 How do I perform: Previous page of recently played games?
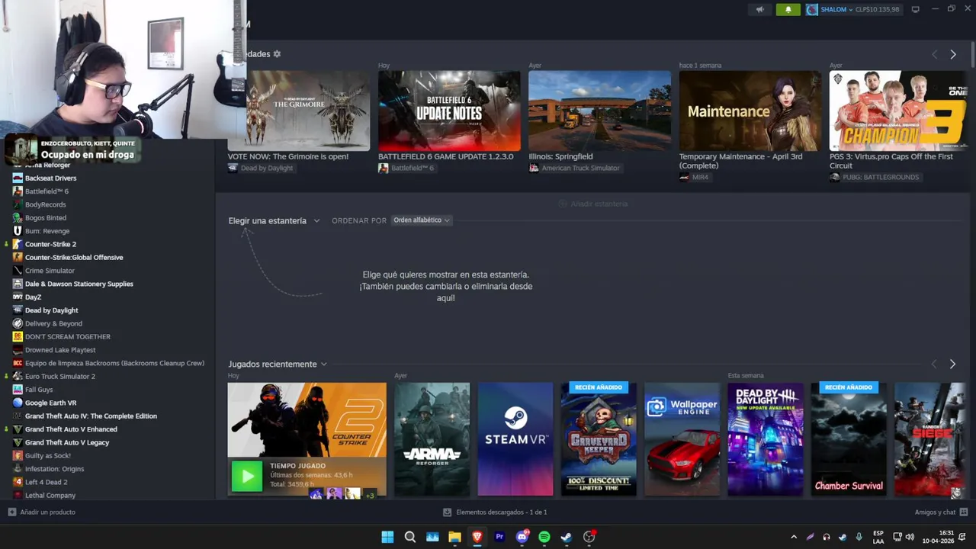pyautogui.click(x=934, y=364)
